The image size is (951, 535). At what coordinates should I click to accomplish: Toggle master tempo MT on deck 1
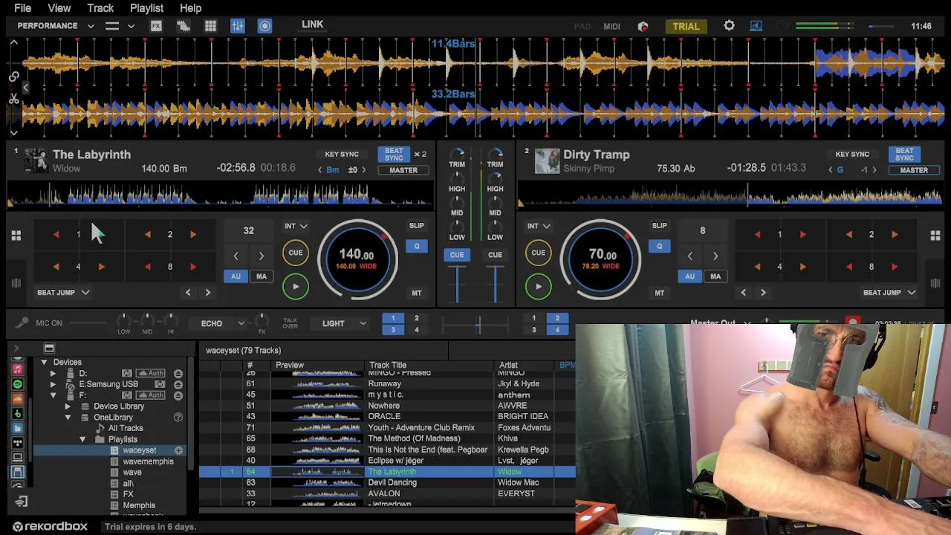416,293
